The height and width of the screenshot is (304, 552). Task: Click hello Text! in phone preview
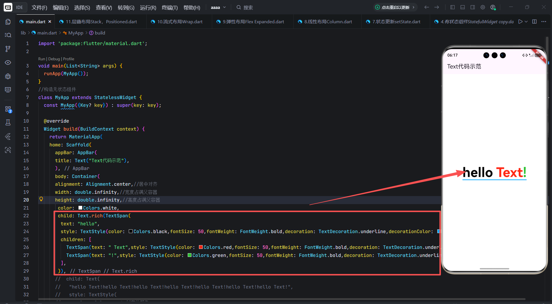coord(494,173)
